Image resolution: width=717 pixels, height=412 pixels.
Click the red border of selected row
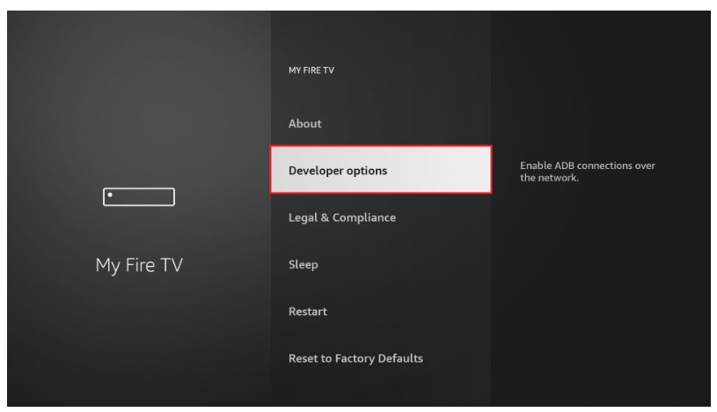click(381, 146)
